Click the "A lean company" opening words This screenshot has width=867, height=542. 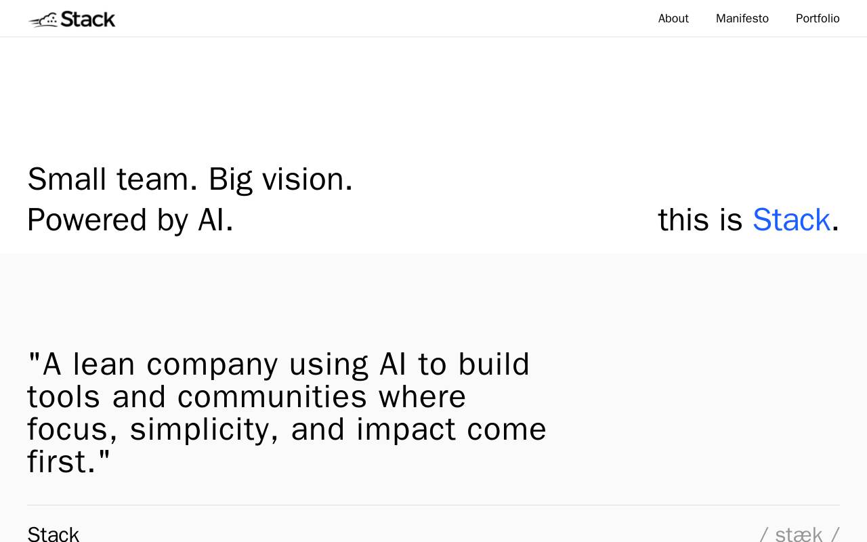(161, 364)
